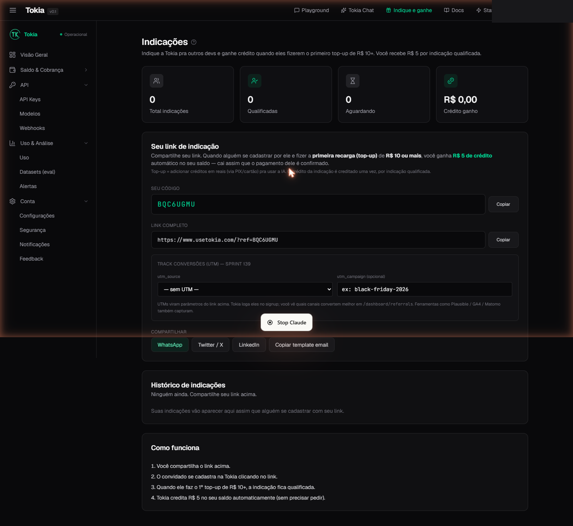Open Tokia Chat in top navigation
This screenshot has width=573, height=526.
pyautogui.click(x=358, y=10)
